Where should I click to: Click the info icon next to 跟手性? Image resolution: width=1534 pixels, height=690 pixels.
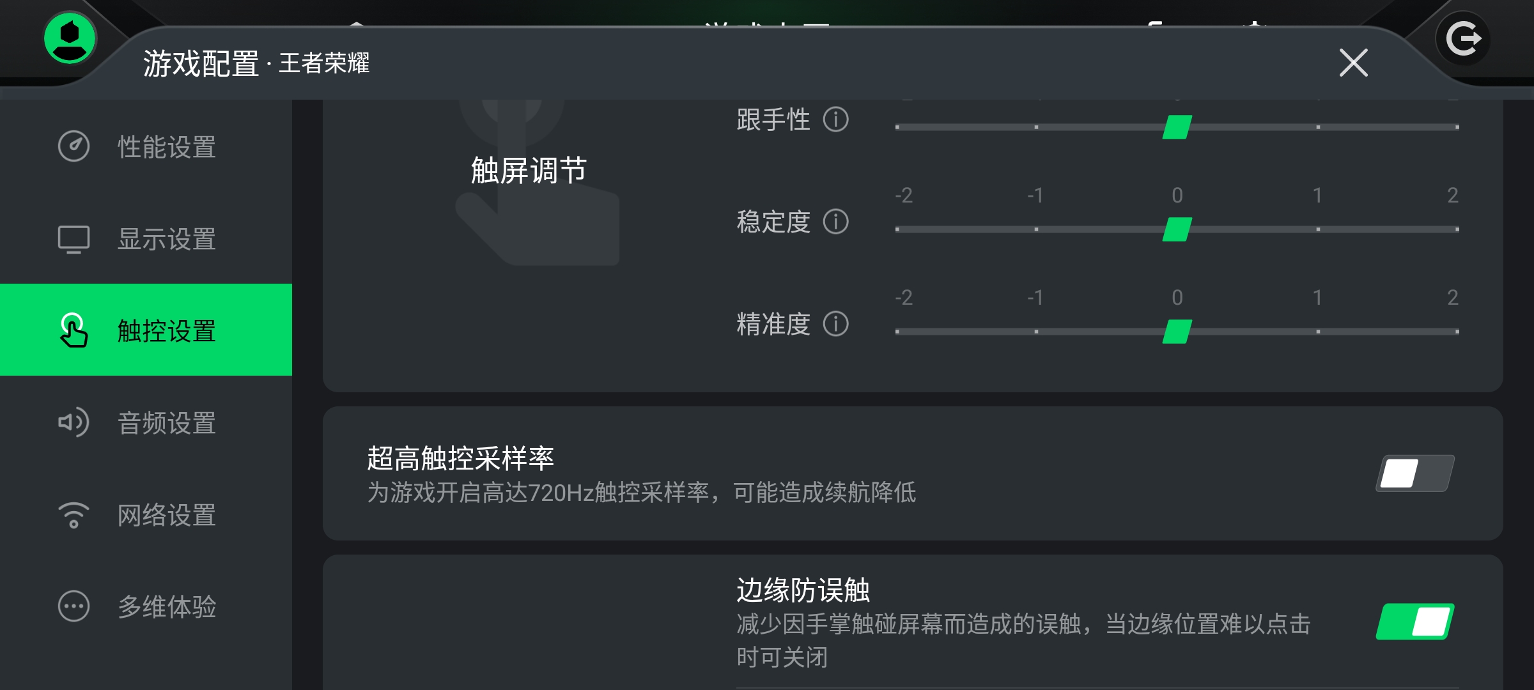[x=835, y=119]
